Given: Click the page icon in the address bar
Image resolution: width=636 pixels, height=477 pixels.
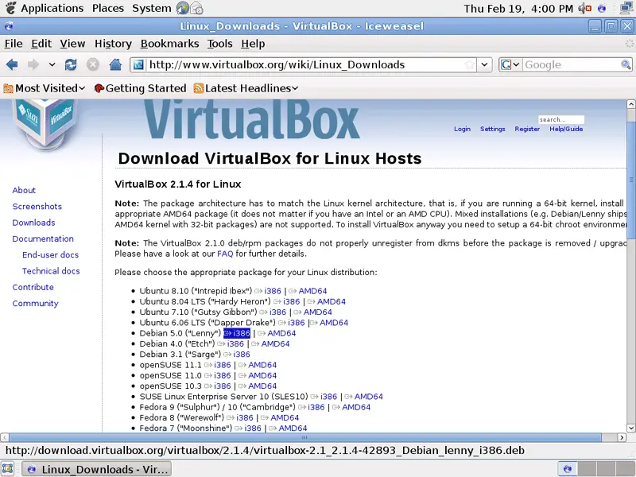Looking at the screenshot, I should click(138, 64).
